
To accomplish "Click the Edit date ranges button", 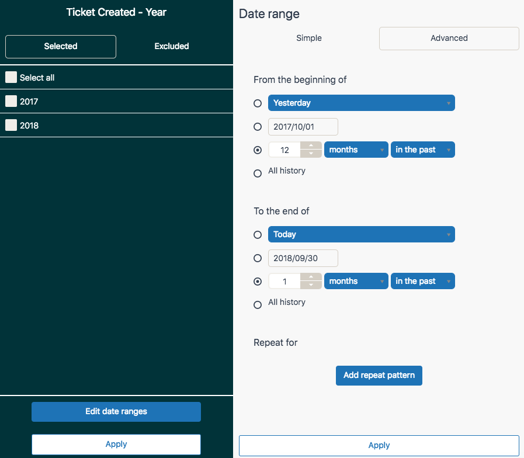I will [x=116, y=412].
